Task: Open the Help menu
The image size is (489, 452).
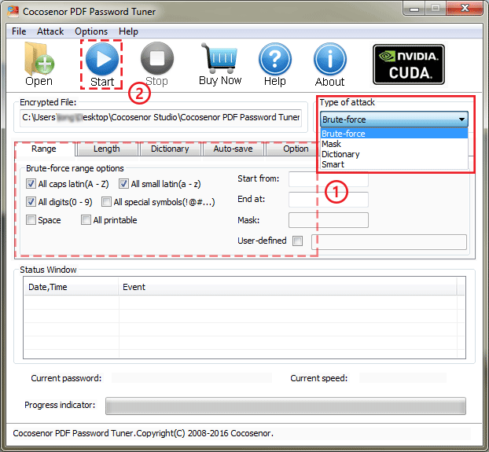Action: 128,31
